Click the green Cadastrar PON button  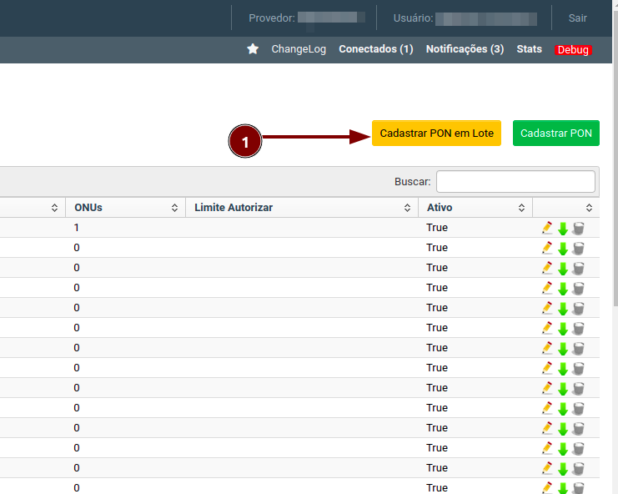(x=555, y=134)
